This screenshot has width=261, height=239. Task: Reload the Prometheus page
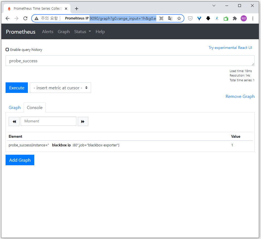(25, 18)
